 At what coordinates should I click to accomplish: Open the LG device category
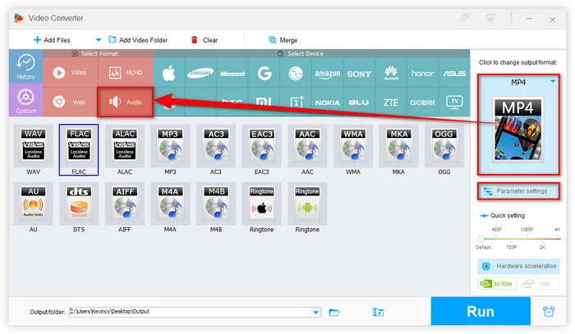(x=296, y=73)
